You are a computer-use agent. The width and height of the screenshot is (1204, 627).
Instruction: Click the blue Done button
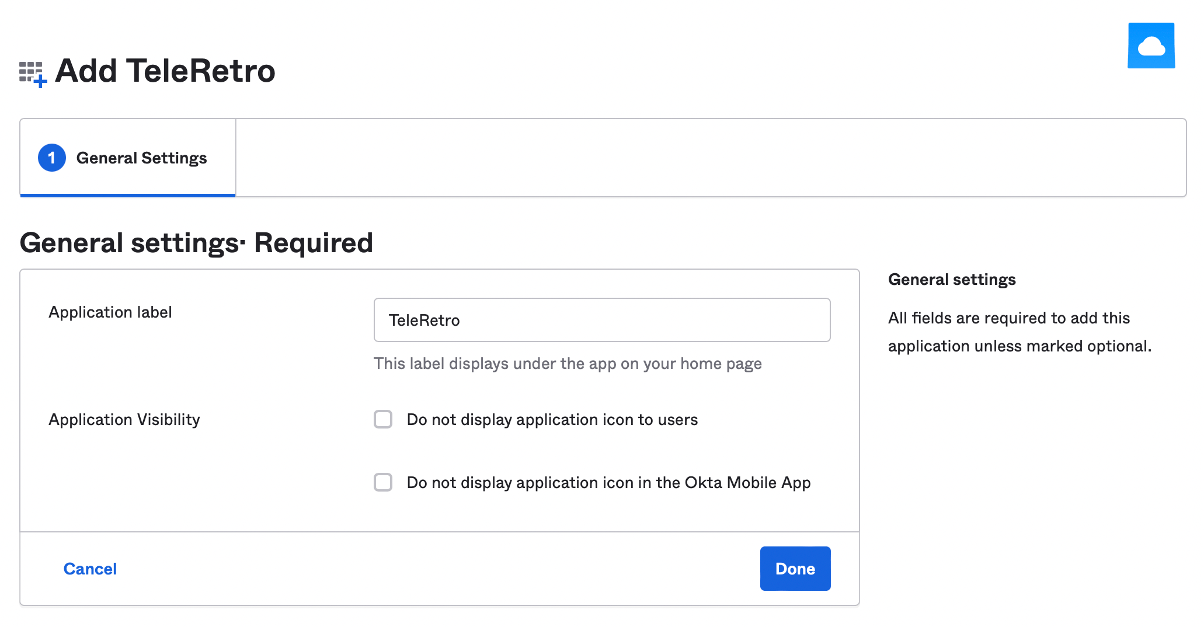795,569
